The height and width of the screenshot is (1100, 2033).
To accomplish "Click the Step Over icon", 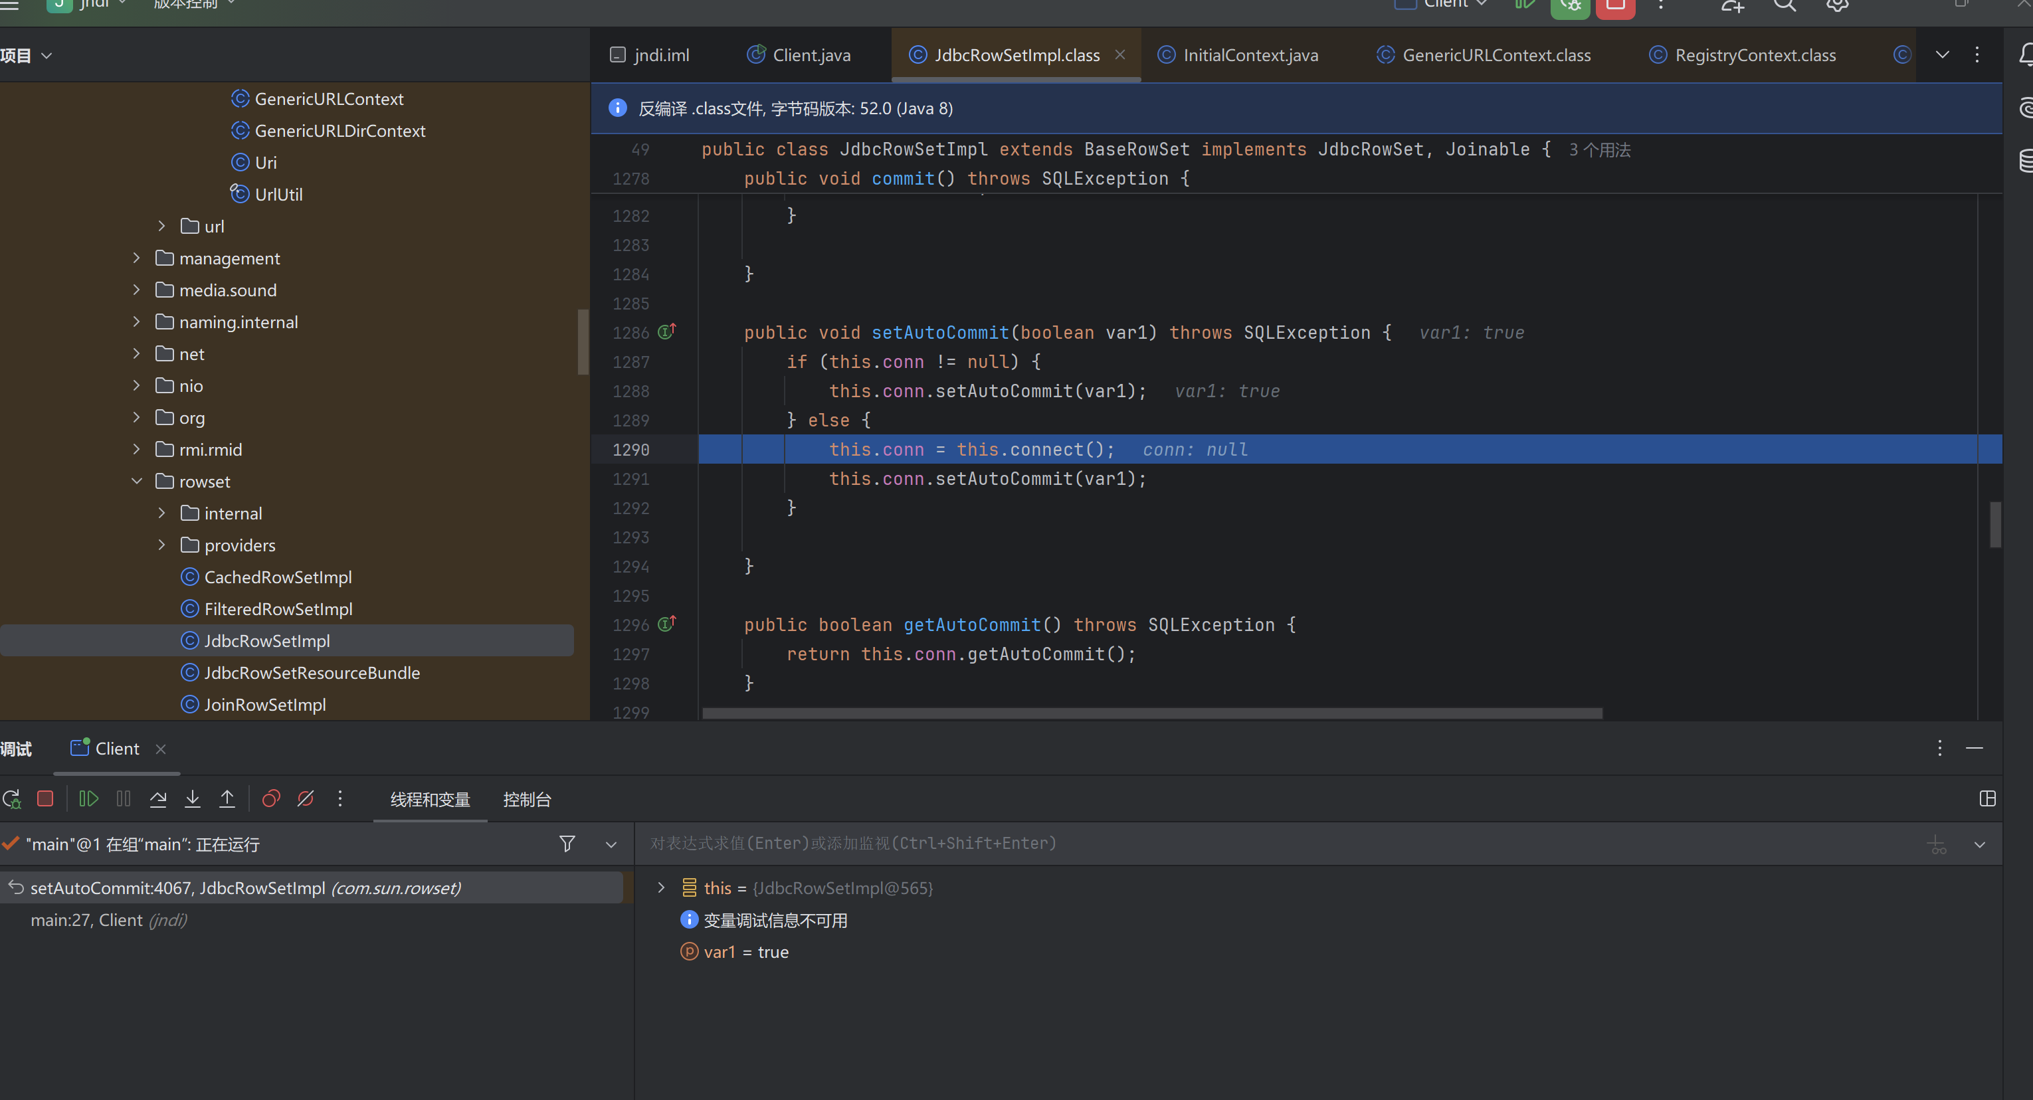I will [x=158, y=798].
